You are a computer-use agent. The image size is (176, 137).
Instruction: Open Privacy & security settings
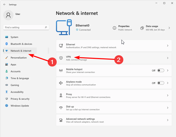tap(20, 99)
